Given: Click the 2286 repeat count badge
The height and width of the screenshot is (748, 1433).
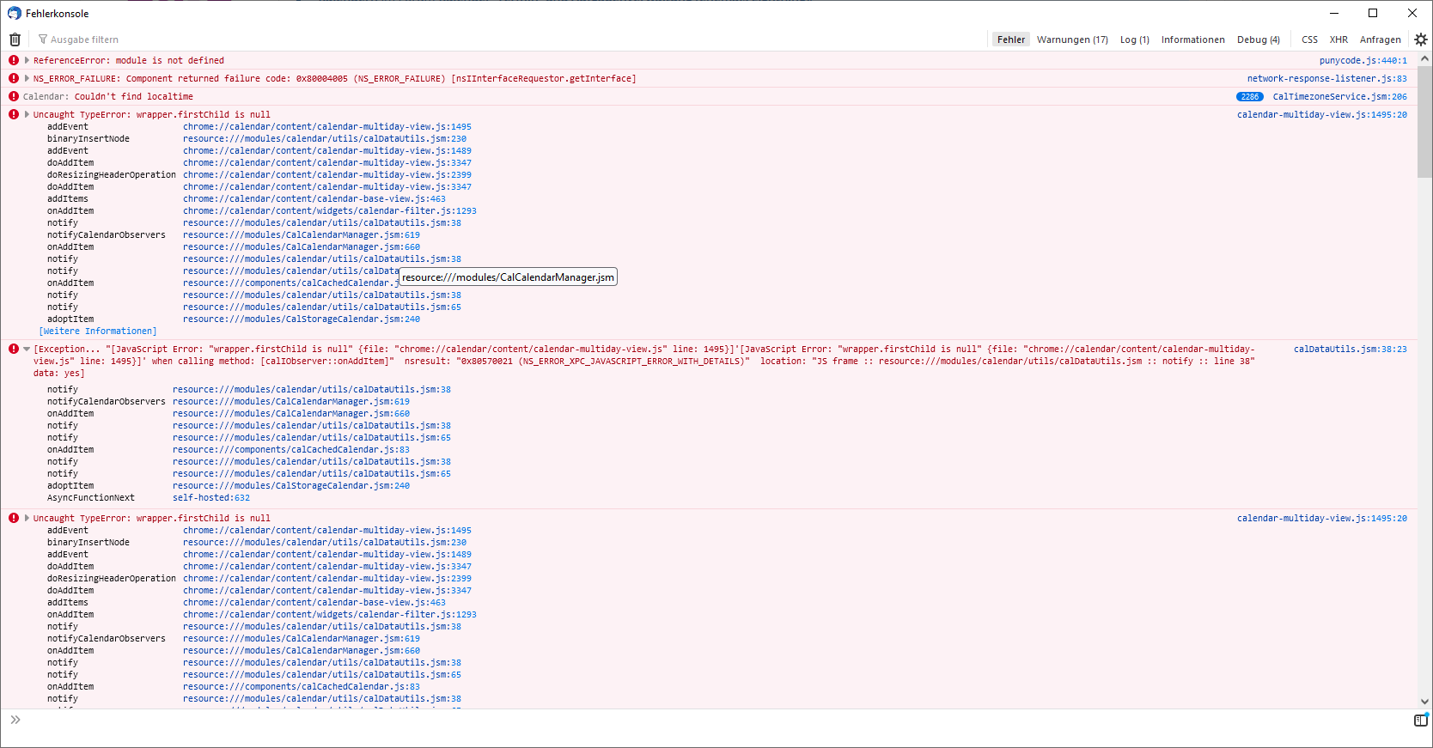Looking at the screenshot, I should click(1249, 97).
